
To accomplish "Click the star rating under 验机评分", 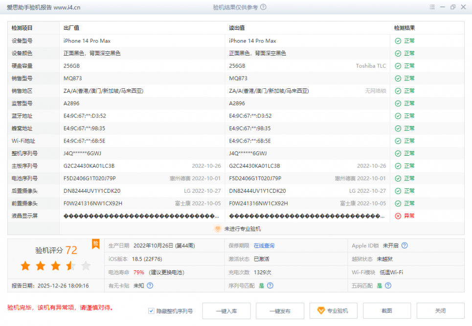I will (55, 266).
